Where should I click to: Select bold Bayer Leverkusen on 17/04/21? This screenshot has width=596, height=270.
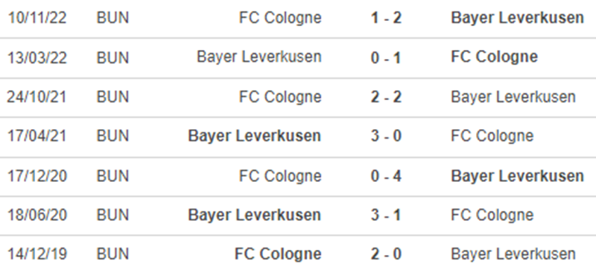coord(255,136)
